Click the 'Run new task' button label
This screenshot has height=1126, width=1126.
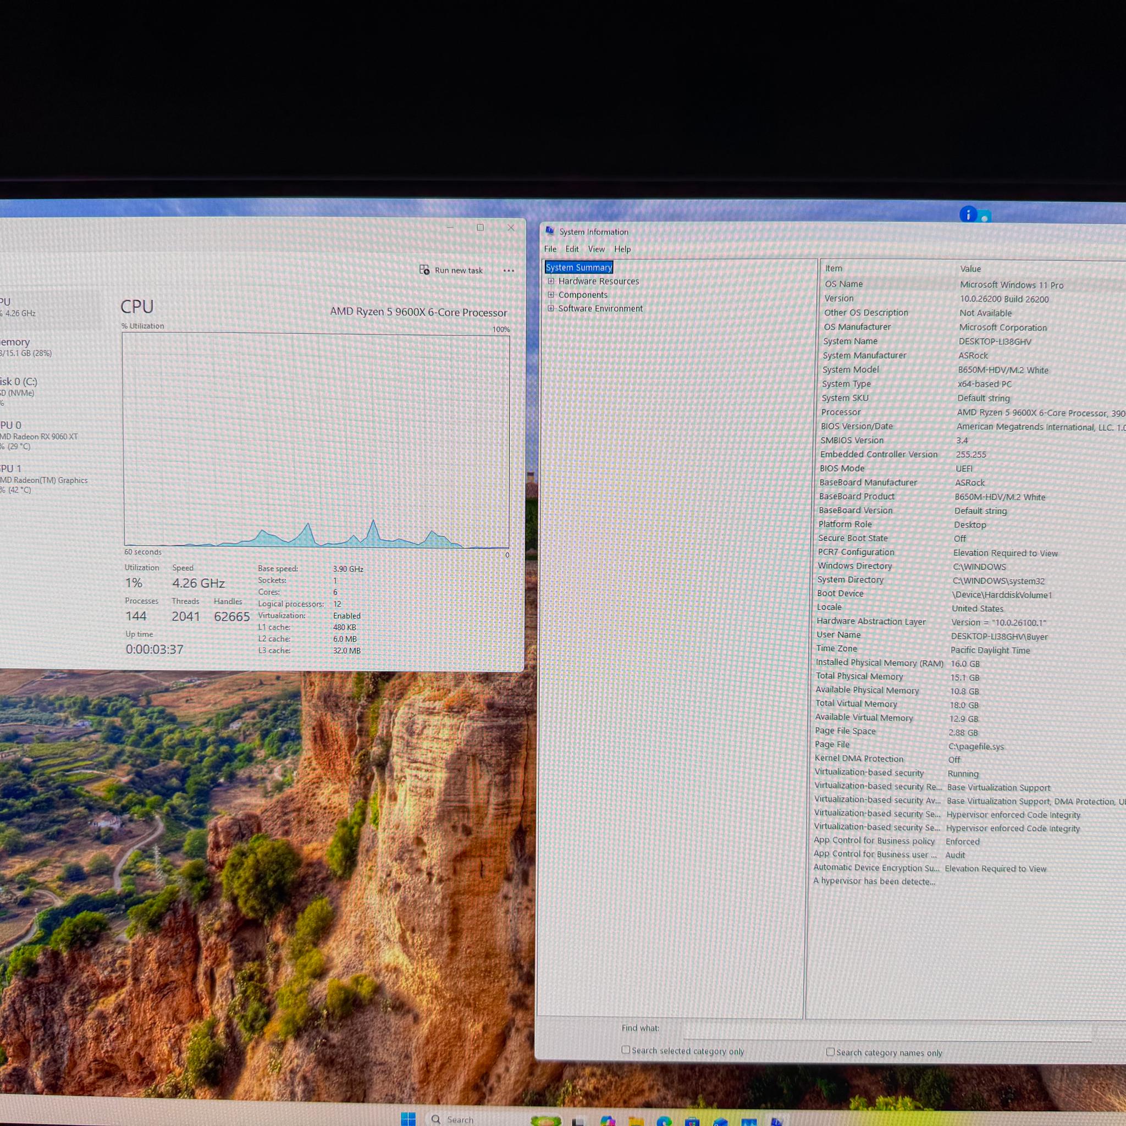point(459,271)
